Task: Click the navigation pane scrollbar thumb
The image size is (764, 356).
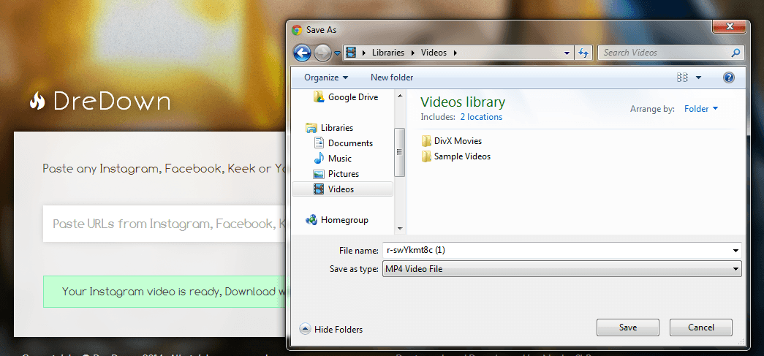Action: point(399,152)
